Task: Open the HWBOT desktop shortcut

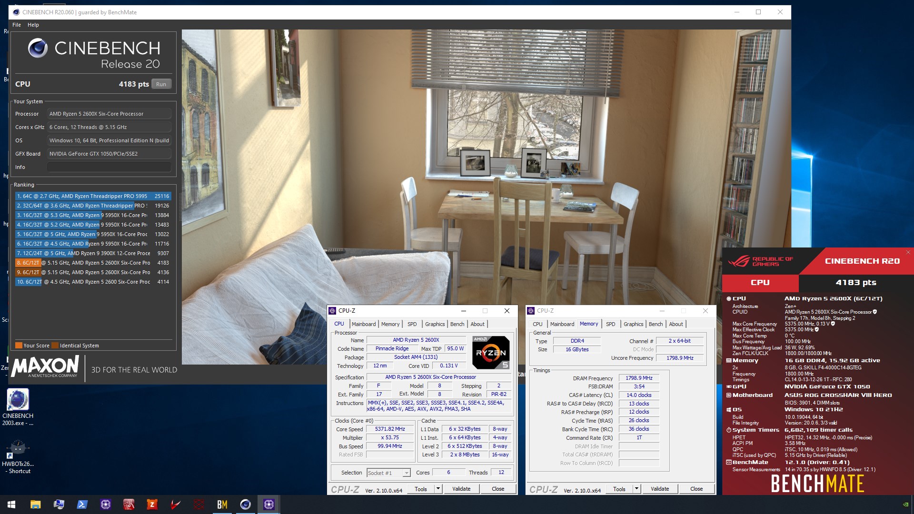Action: (x=18, y=456)
